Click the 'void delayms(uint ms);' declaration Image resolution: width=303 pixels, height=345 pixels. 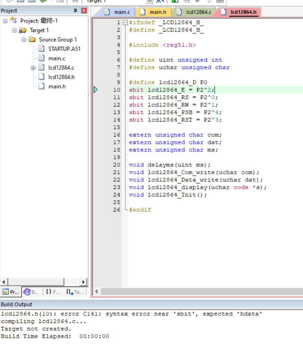coord(169,165)
